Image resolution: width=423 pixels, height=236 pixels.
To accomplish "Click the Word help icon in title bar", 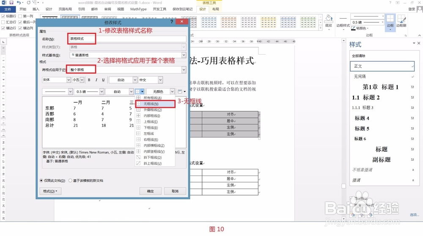I will [x=390, y=3].
